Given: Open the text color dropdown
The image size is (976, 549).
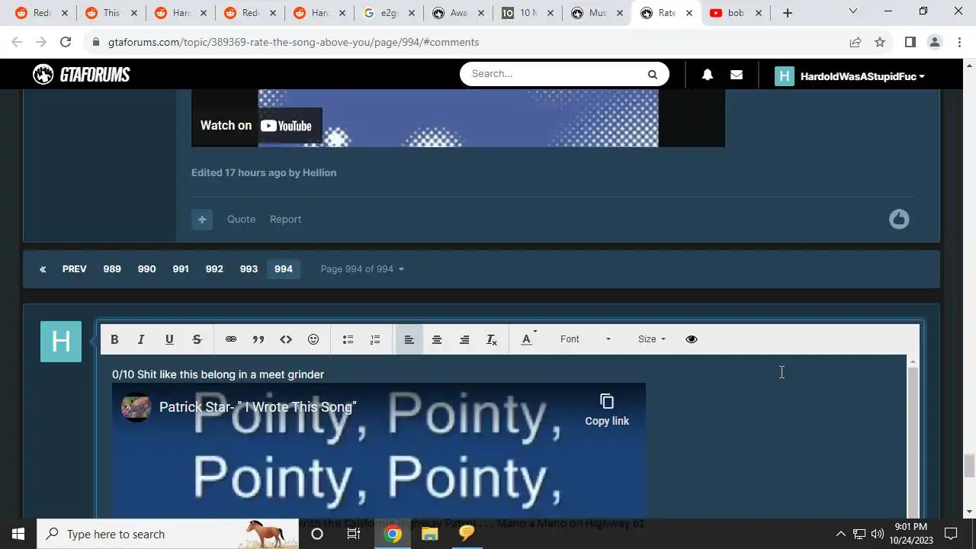Looking at the screenshot, I should [x=528, y=339].
